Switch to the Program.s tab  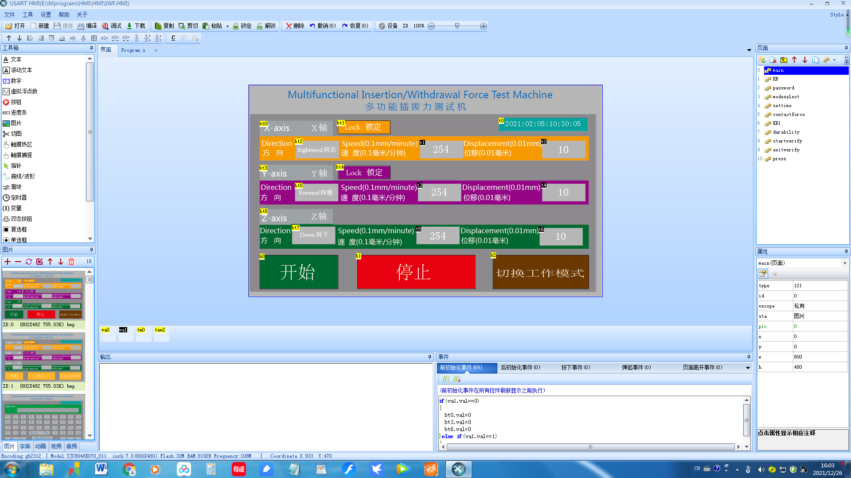133,50
